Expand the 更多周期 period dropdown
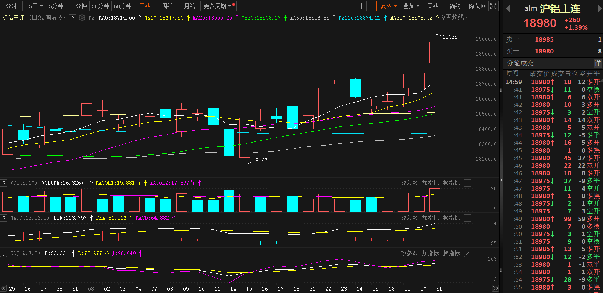The image size is (603, 293). point(217,6)
